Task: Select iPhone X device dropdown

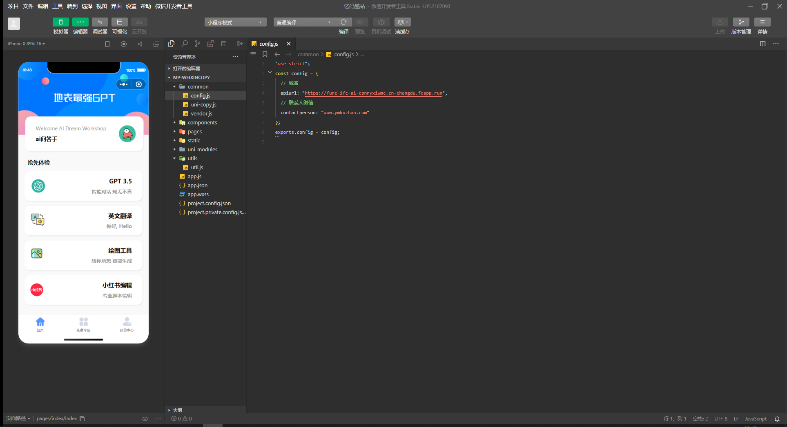Action: (26, 44)
